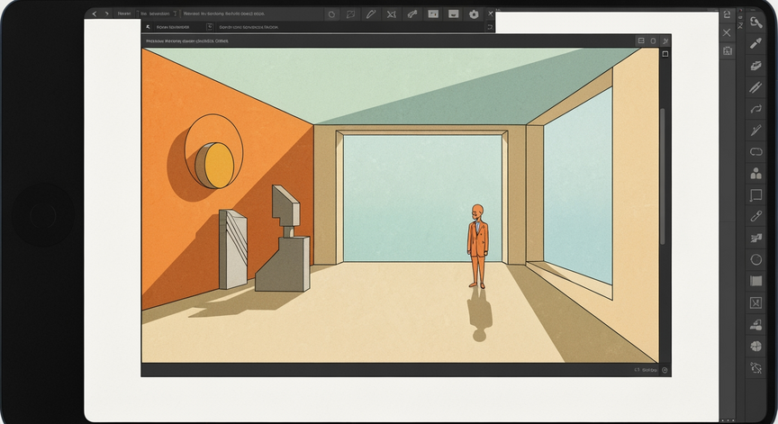The height and width of the screenshot is (424, 778).
Task: Click the round icon in canvas status bar
Action: coord(665,370)
